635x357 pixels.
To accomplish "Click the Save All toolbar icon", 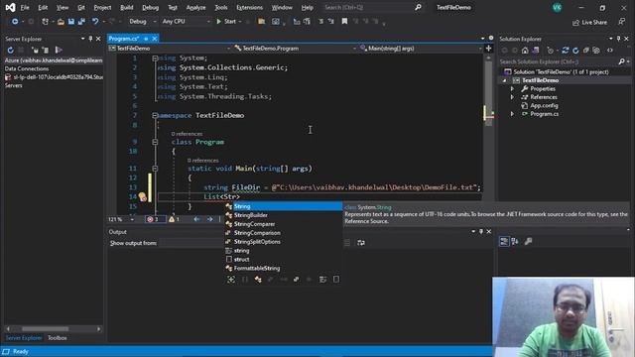I will tap(81, 22).
